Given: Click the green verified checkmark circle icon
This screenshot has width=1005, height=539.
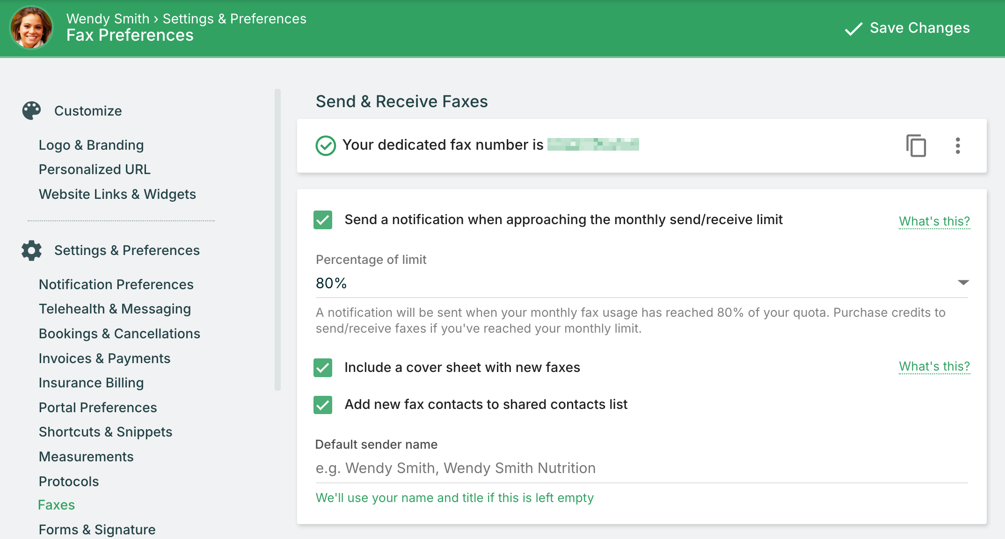Looking at the screenshot, I should pyautogui.click(x=326, y=146).
